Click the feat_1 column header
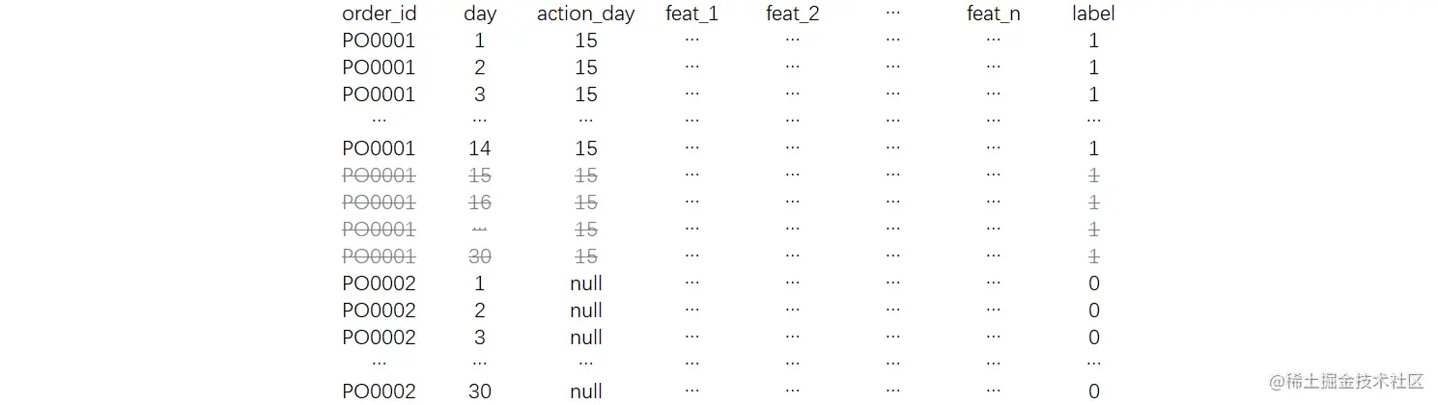The height and width of the screenshot is (405, 1438). point(692,14)
